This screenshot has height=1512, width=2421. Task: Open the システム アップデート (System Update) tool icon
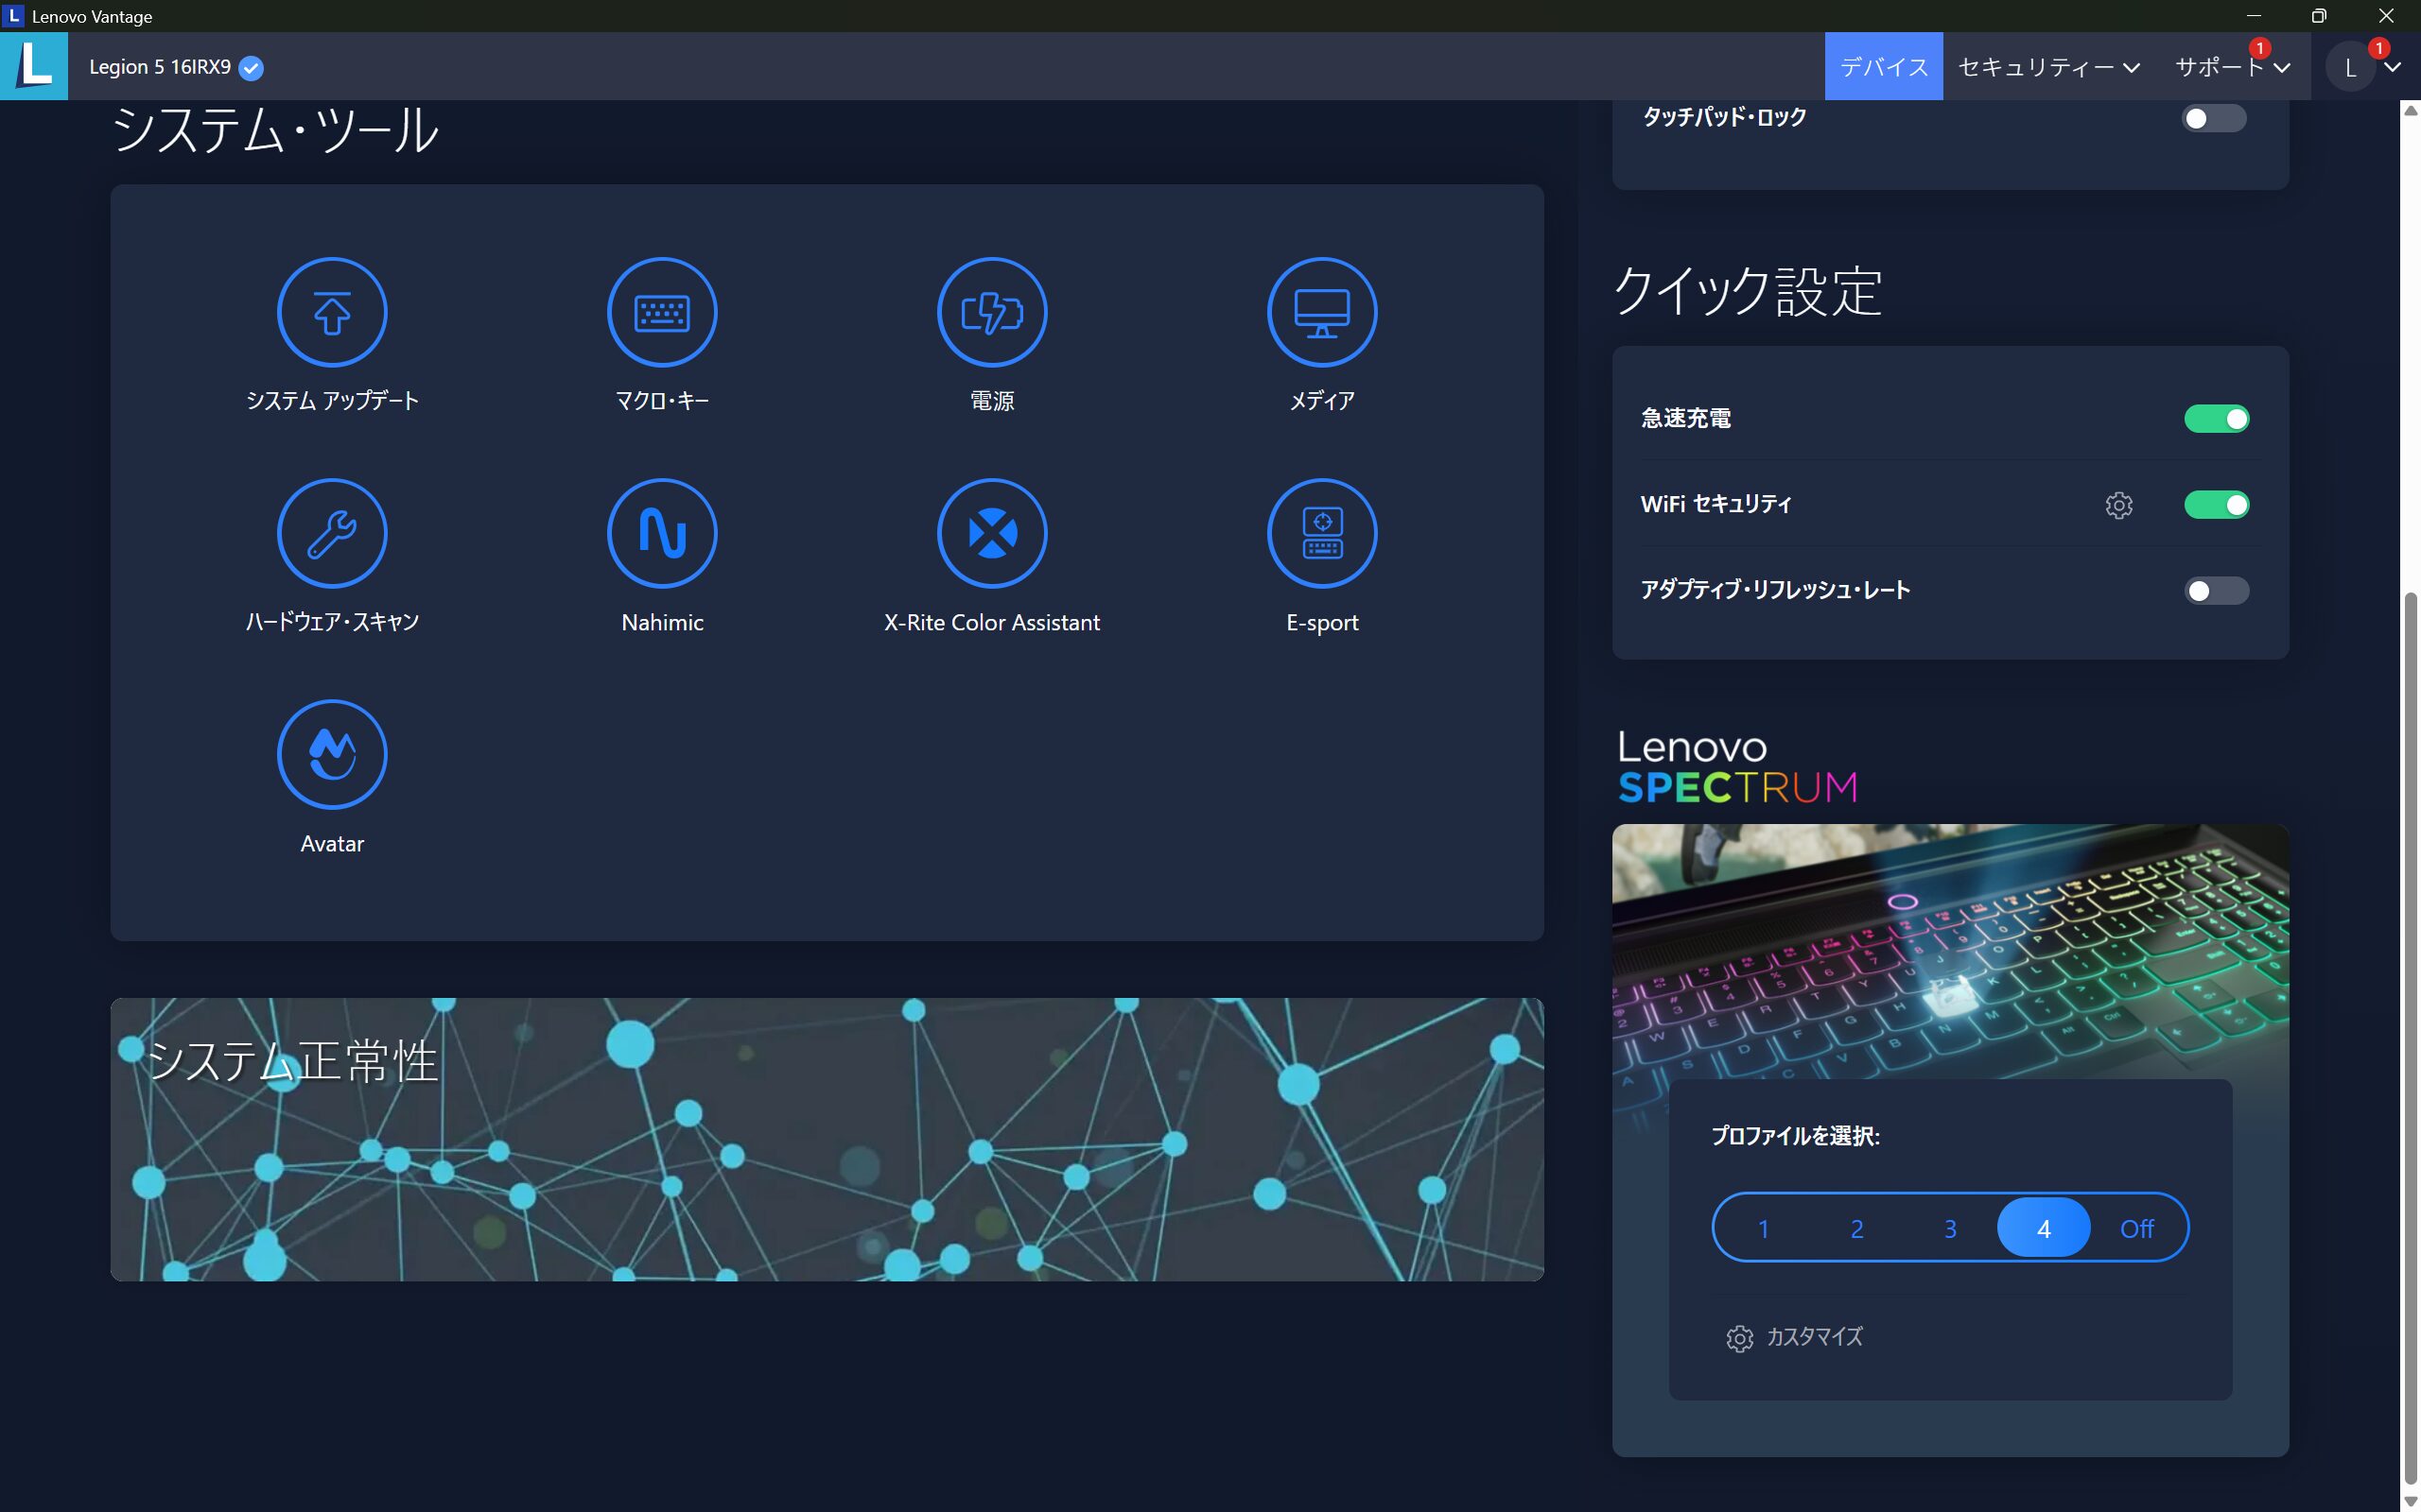pos(332,312)
